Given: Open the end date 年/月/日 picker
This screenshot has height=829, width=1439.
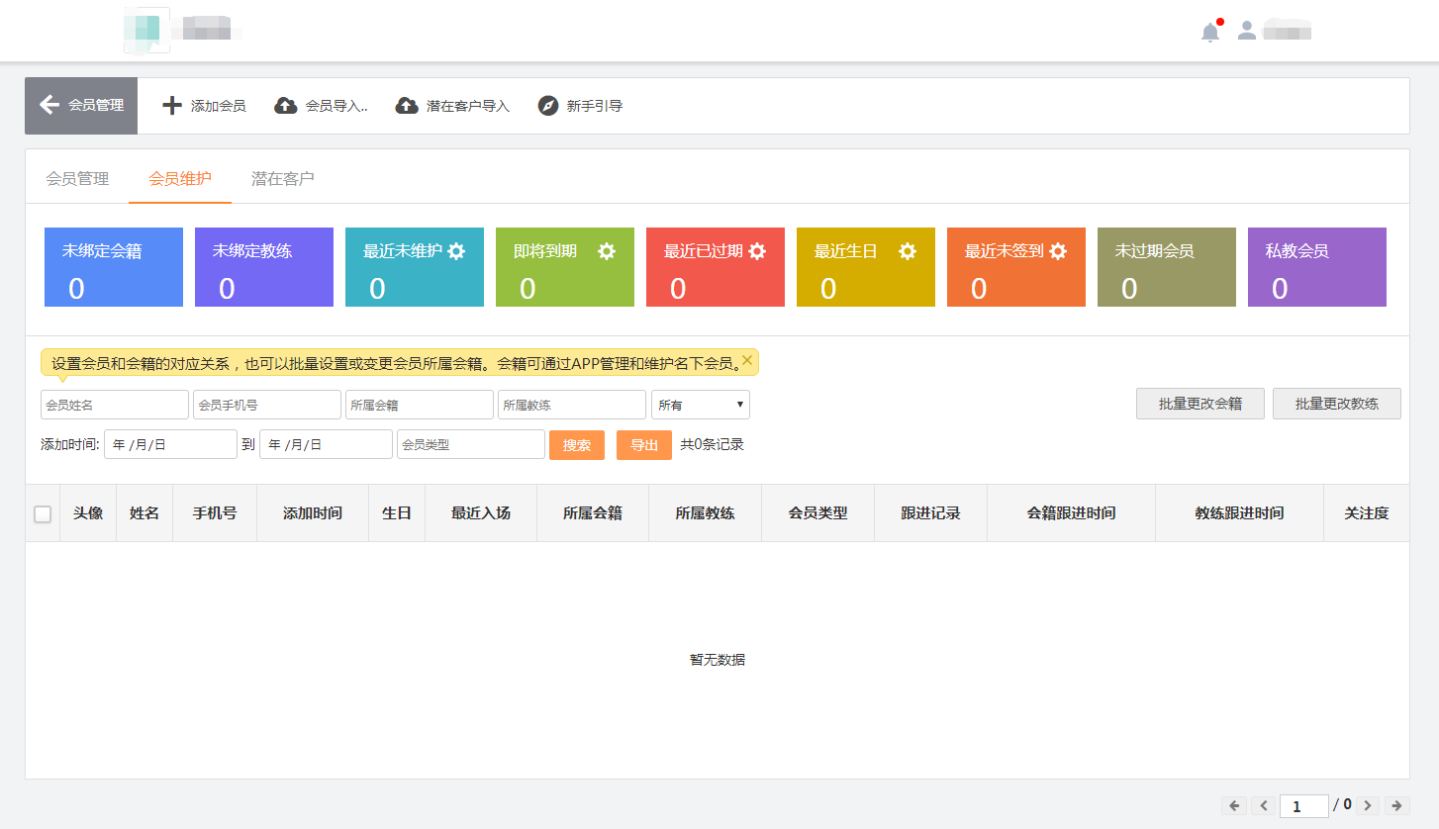Looking at the screenshot, I should click(x=326, y=444).
